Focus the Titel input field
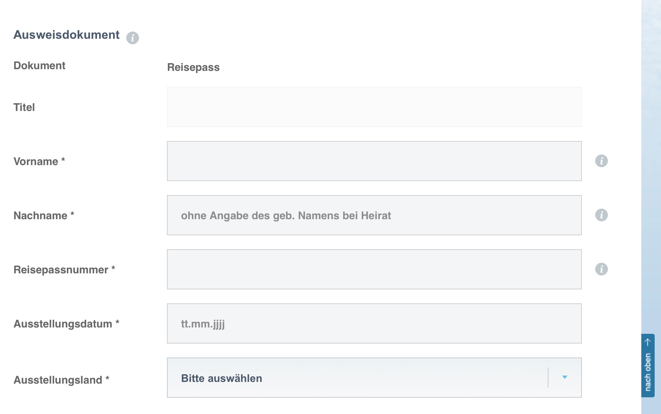The image size is (661, 414). coord(374,107)
